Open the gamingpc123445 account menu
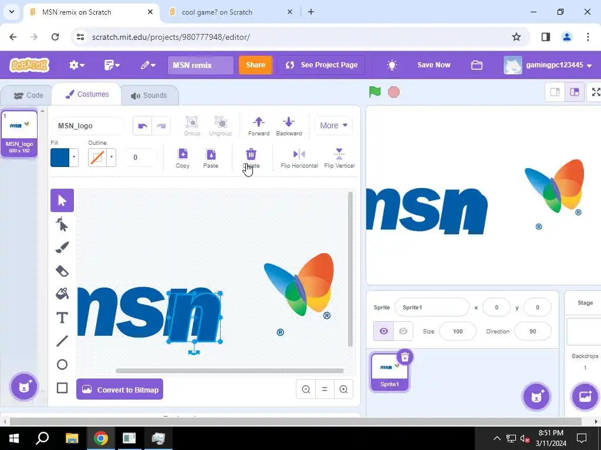The height and width of the screenshot is (450, 601). pos(548,65)
